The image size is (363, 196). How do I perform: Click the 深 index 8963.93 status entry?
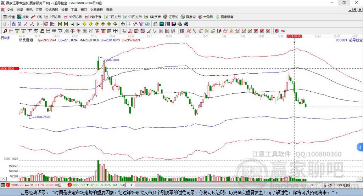(x=96, y=185)
